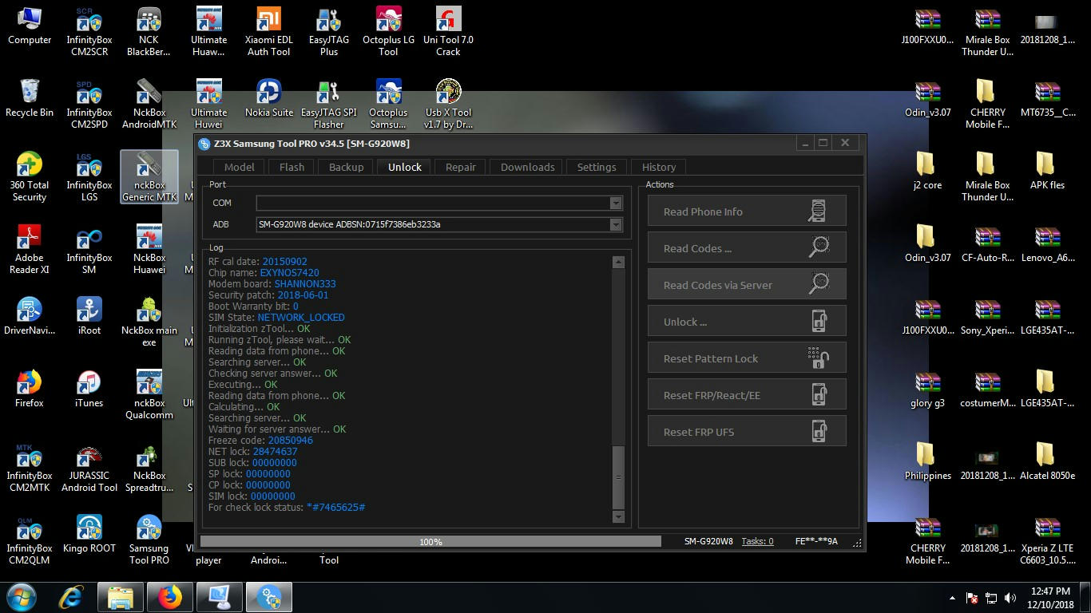
Task: Click the Reset FRP UFS button
Action: pos(747,432)
